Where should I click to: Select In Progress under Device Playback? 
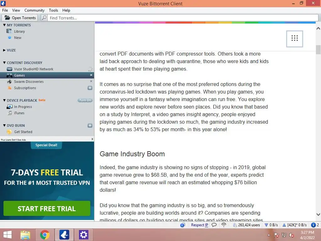click(x=23, y=107)
